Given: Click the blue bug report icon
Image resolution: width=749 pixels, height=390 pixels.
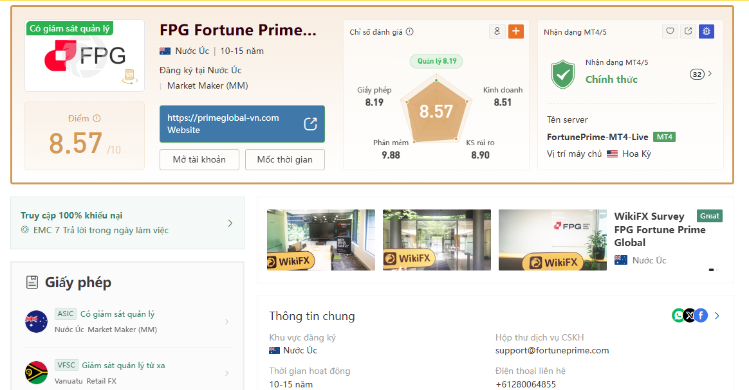Looking at the screenshot, I should tap(707, 31).
